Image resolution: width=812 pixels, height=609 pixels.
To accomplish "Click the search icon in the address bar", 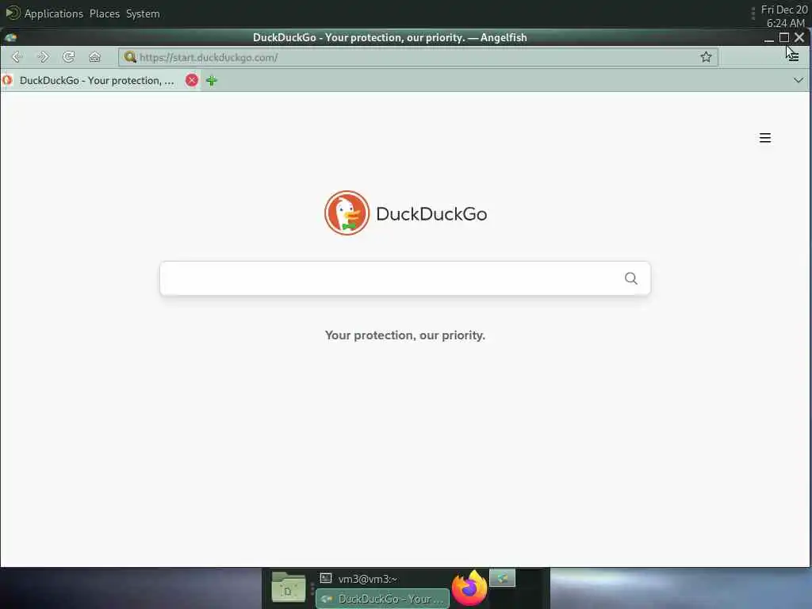I will (130, 57).
